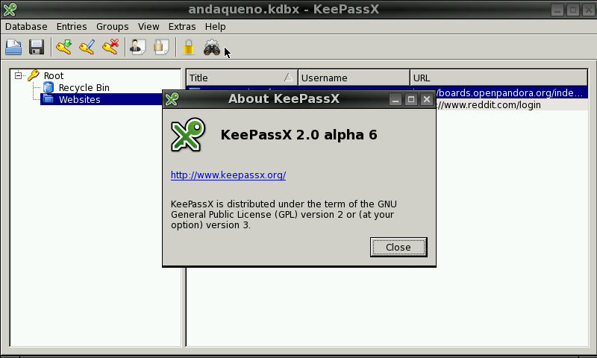Click the KeePassX logo in About dialog
597x358 pixels.
pos(188,134)
